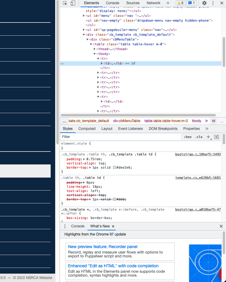Open the Layout pane tab
The width and height of the screenshot is (226, 282).
pyautogui.click(x=107, y=129)
